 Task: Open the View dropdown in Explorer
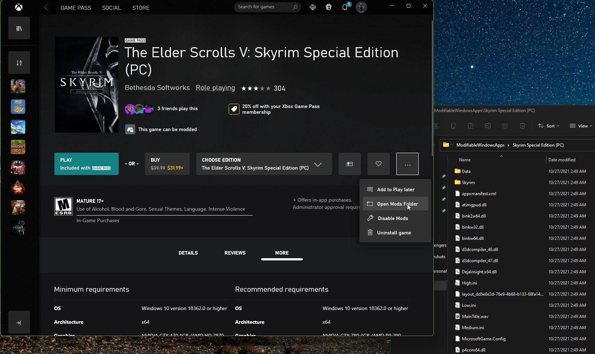(581, 126)
